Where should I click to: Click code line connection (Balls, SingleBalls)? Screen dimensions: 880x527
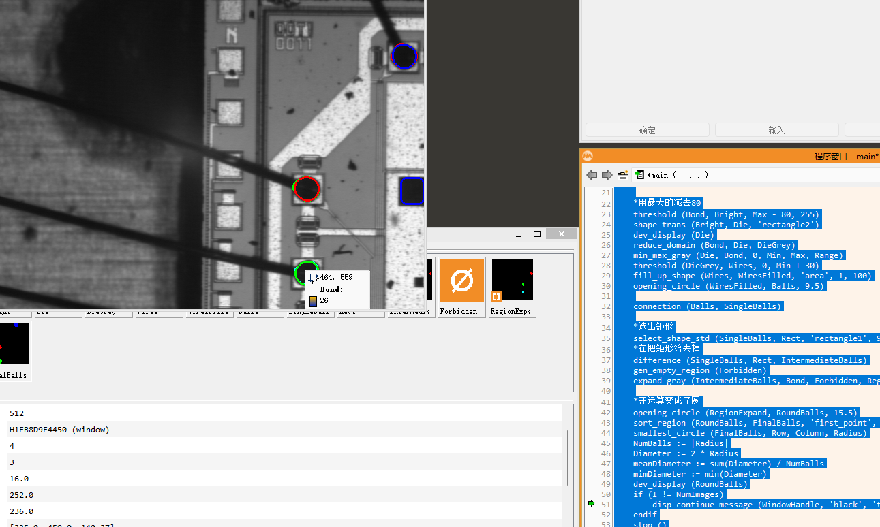click(x=707, y=306)
